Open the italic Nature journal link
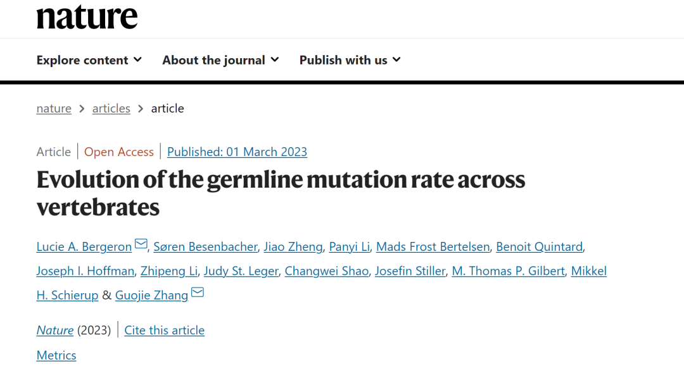This screenshot has height=388, width=684. 55,330
